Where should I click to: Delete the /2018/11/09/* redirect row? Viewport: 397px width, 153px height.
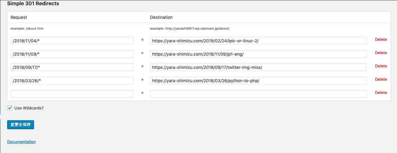click(x=381, y=53)
